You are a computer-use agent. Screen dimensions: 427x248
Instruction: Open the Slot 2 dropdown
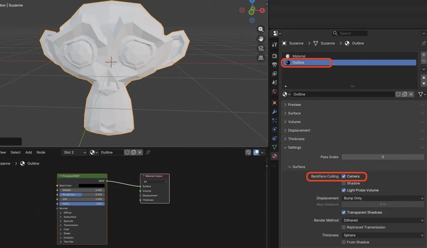(x=74, y=152)
